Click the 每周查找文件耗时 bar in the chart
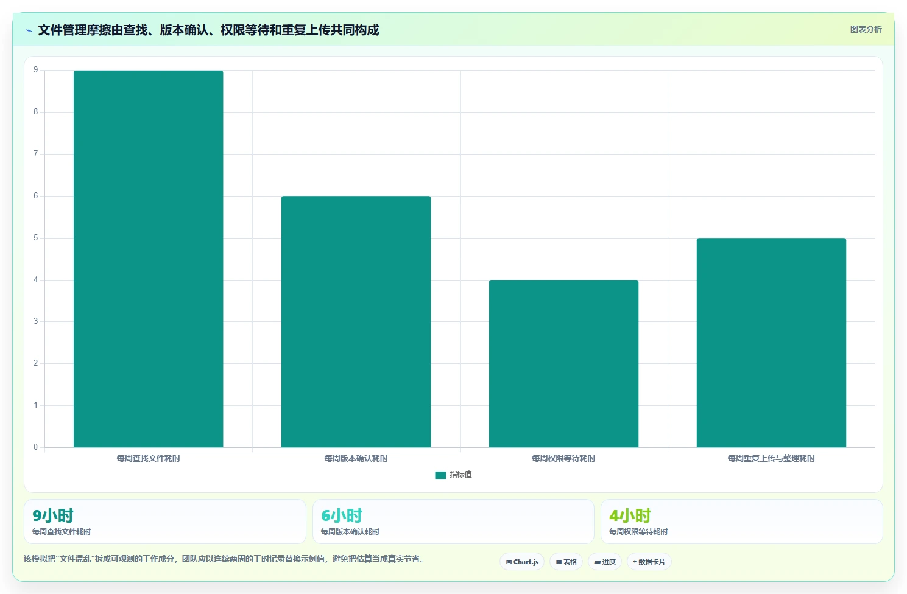The image size is (907, 594). pyautogui.click(x=148, y=259)
